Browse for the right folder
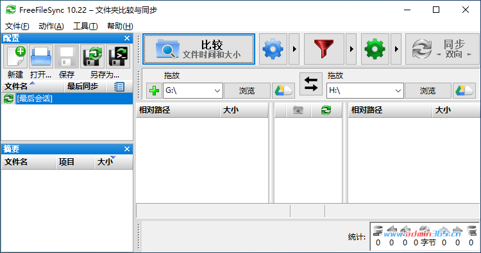481x253 pixels. (x=428, y=91)
